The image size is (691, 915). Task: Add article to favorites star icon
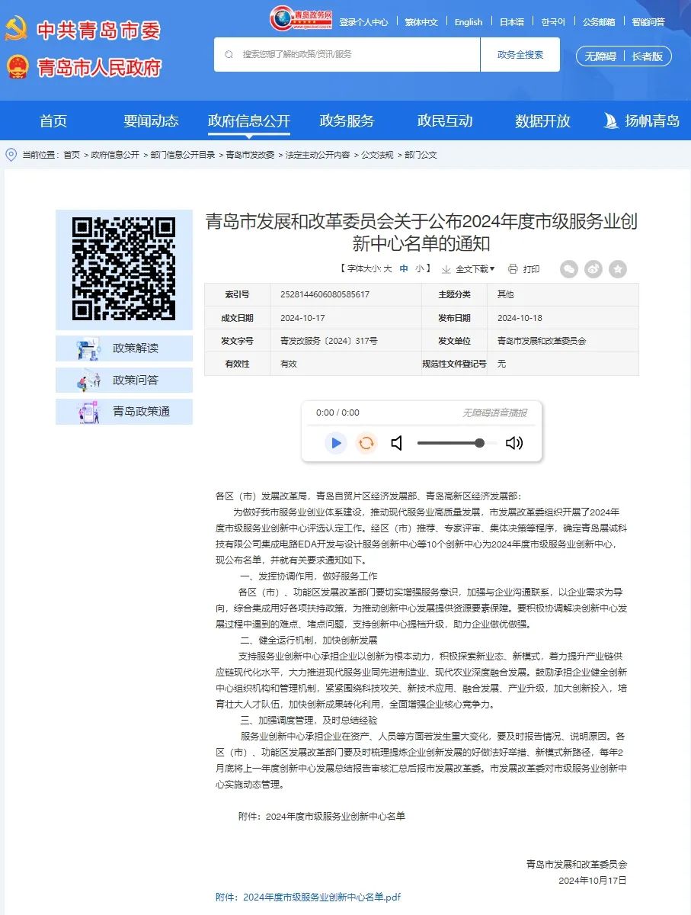(x=618, y=268)
